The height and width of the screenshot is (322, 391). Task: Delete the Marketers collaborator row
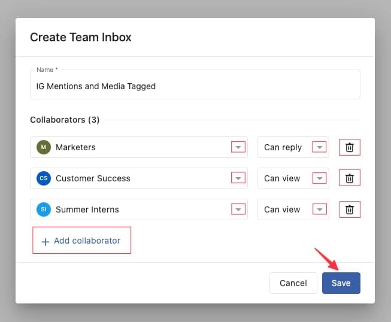(x=350, y=147)
